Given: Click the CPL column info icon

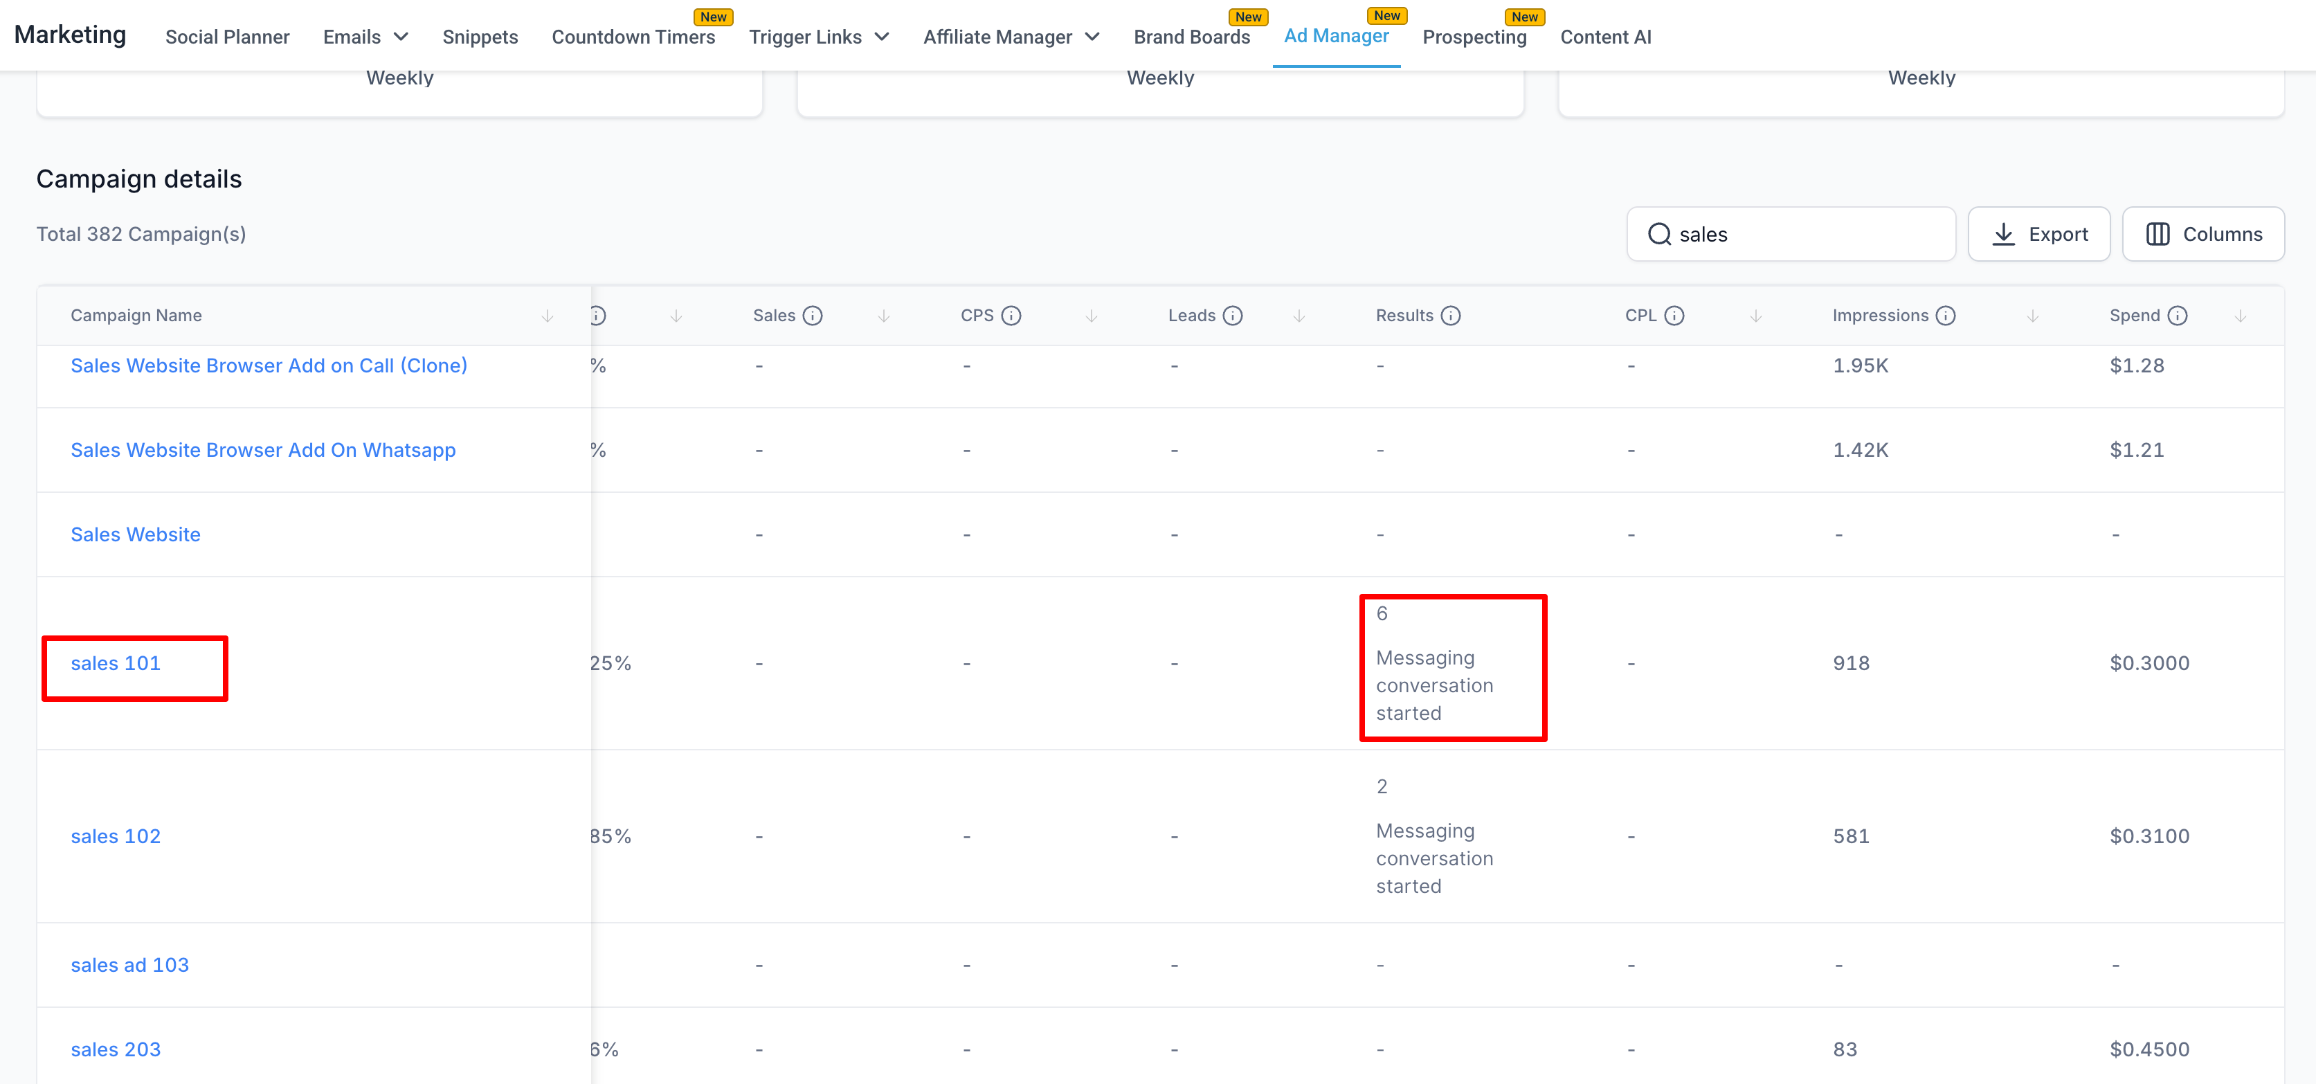Looking at the screenshot, I should pyautogui.click(x=1673, y=316).
